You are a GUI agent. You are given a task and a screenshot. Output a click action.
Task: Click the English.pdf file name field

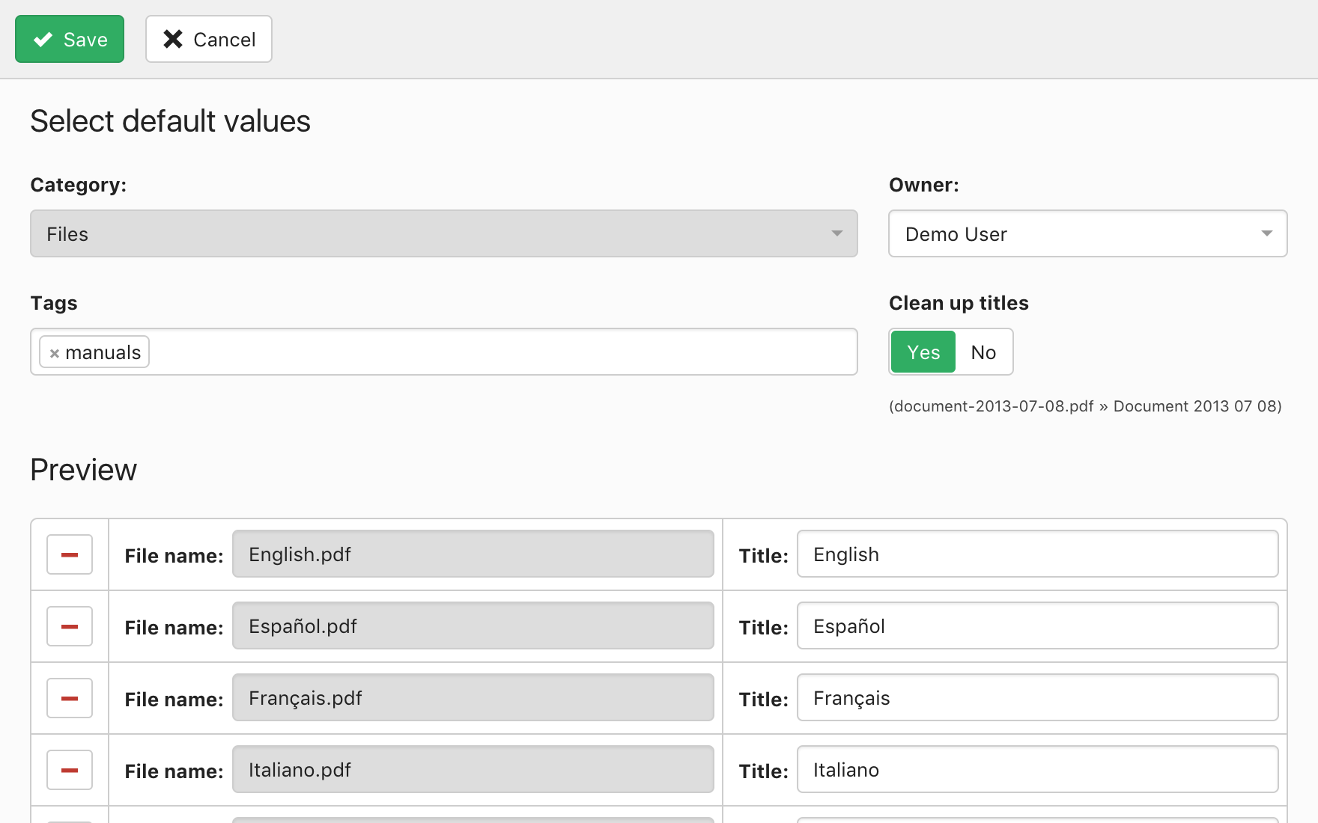[473, 554]
